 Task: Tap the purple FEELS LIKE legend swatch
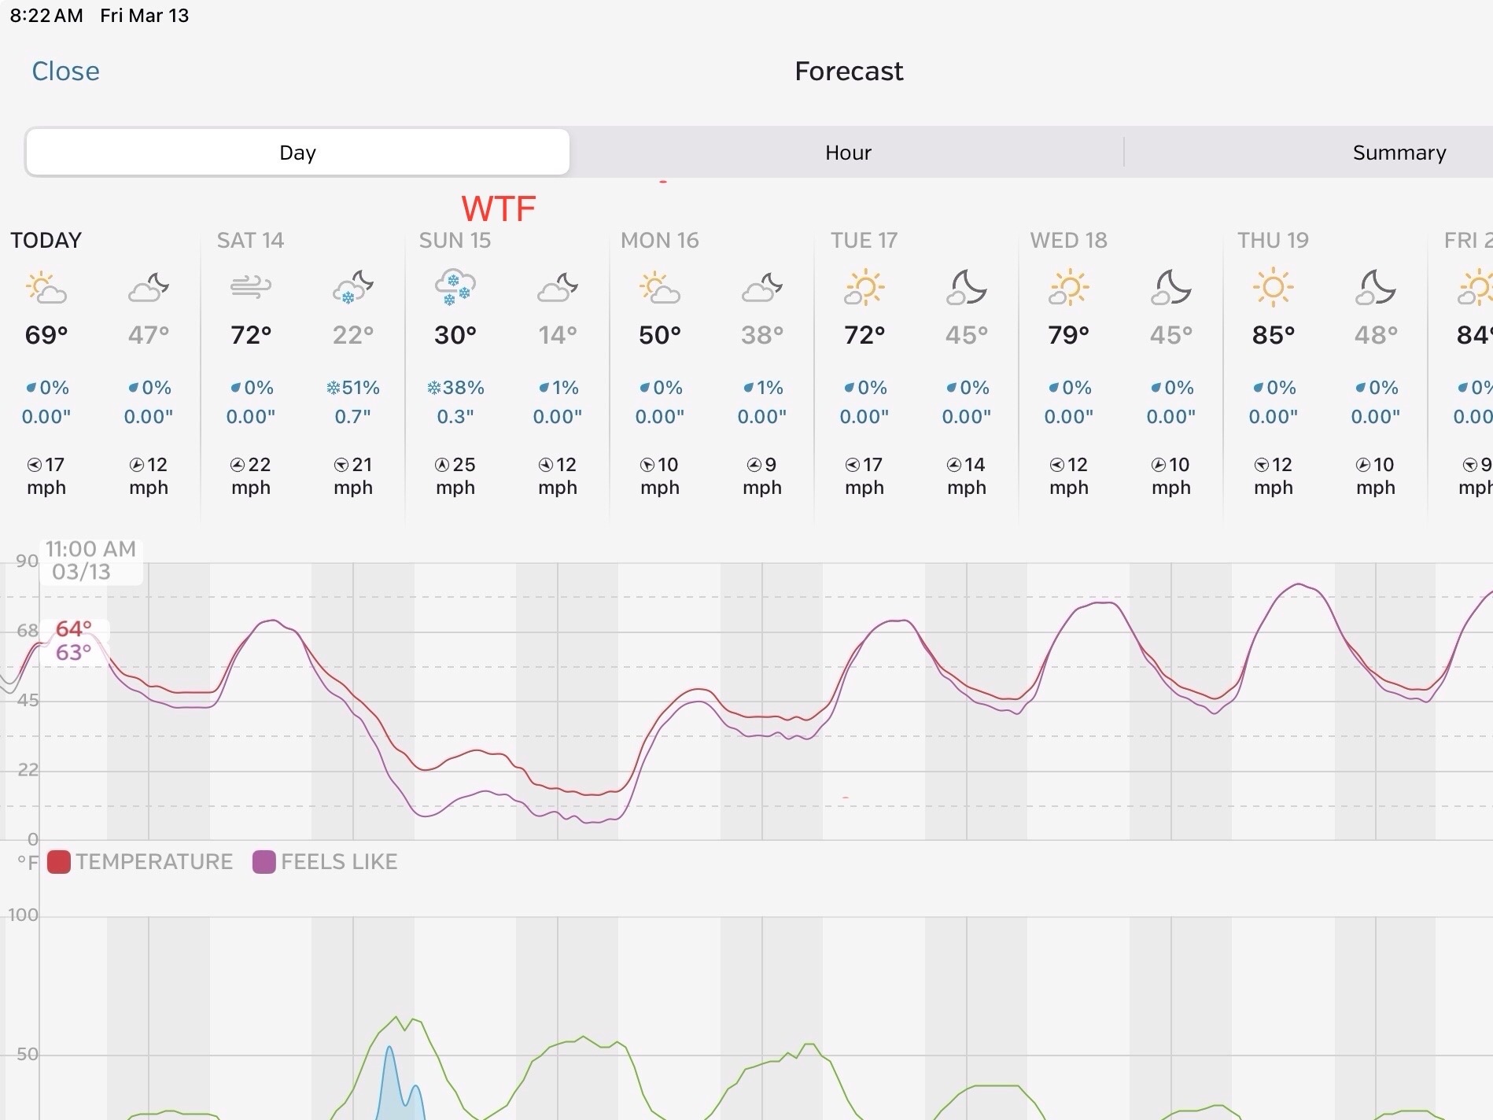click(264, 862)
